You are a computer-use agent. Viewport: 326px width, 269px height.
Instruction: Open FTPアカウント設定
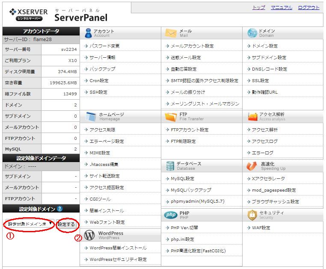(190, 130)
